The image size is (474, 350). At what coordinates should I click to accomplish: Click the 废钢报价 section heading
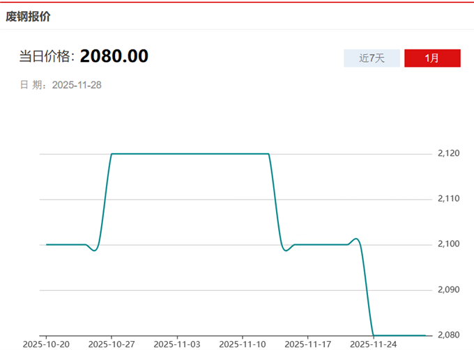click(x=29, y=16)
